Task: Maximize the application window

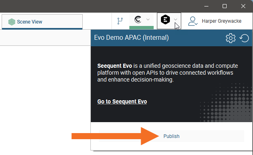Action: point(225,6)
